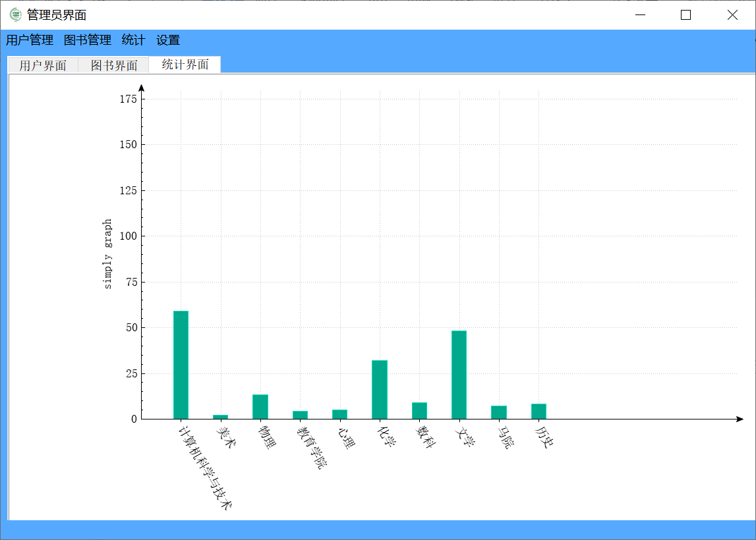Screen dimensions: 756x540
Task: Open the 设置 menu
Action: [x=168, y=40]
